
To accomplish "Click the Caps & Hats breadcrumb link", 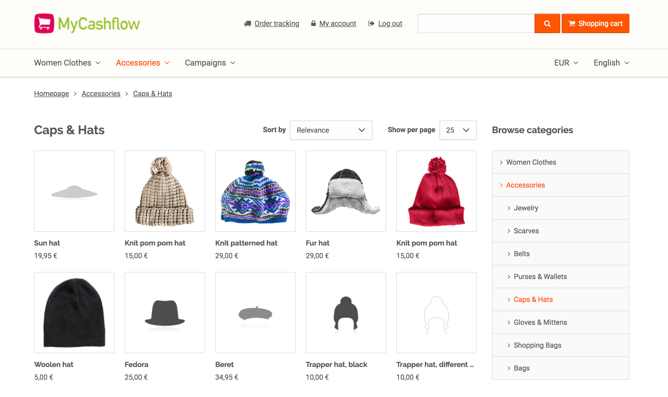I will [153, 94].
